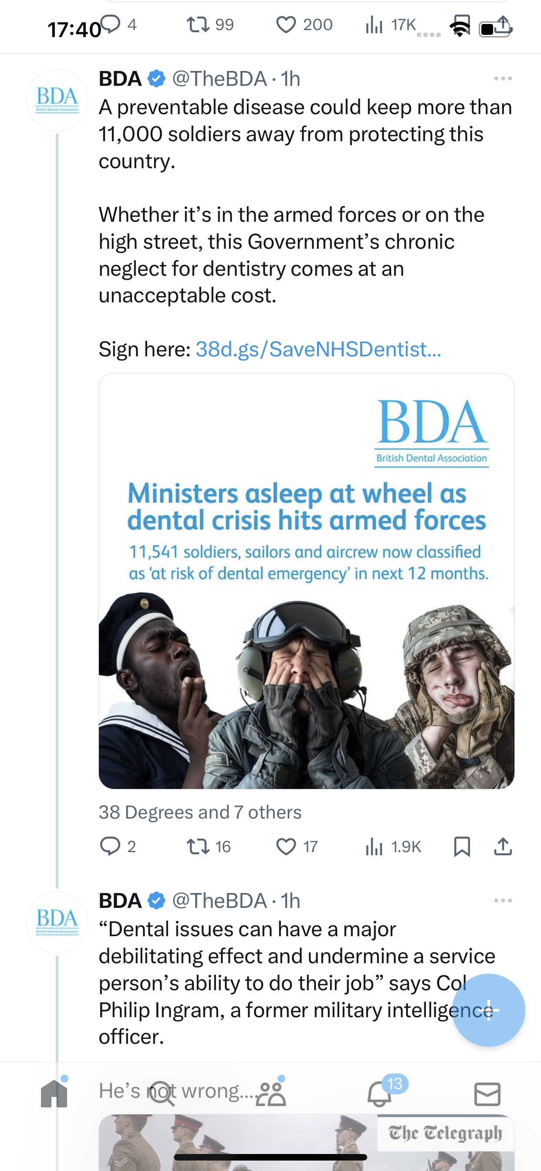Open the Search tab
This screenshot has height=1171, width=541.
162,1093
